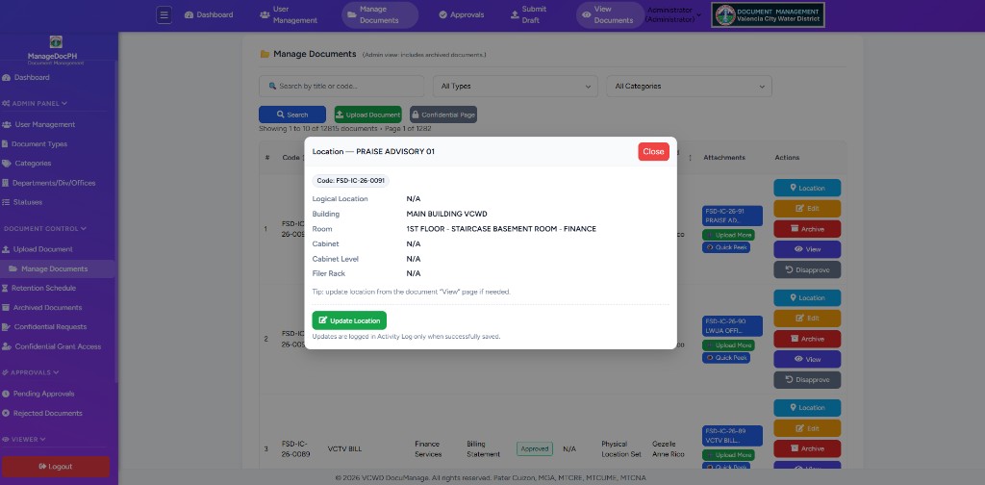Click the red Logout button
This screenshot has height=485, width=985.
tap(56, 467)
